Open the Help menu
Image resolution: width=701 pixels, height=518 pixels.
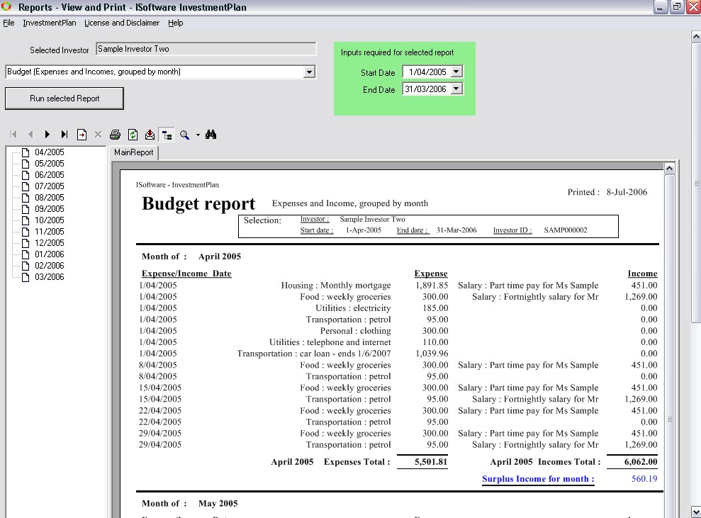pyautogui.click(x=176, y=23)
